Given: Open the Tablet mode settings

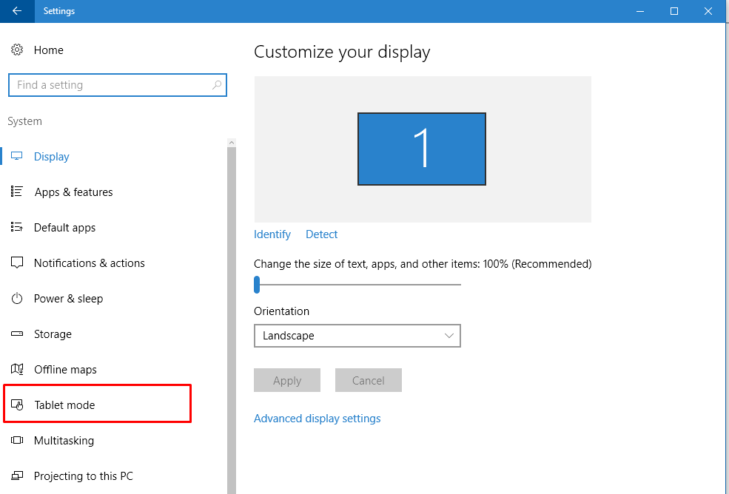Looking at the screenshot, I should point(64,405).
